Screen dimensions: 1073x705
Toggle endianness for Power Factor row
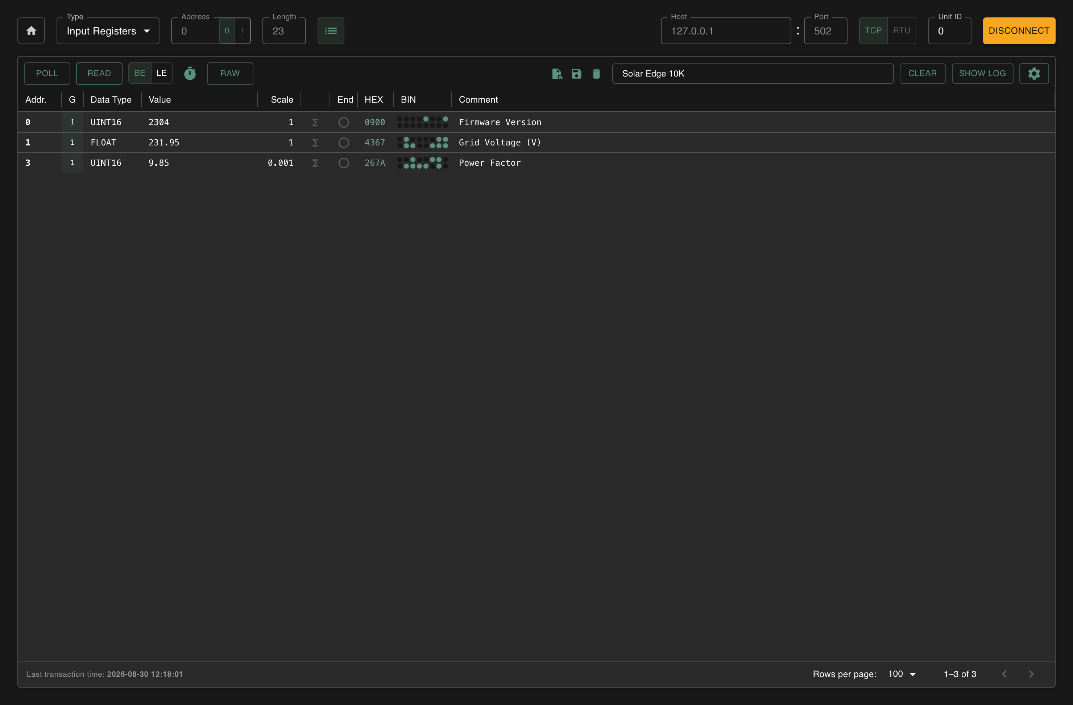[x=344, y=163]
